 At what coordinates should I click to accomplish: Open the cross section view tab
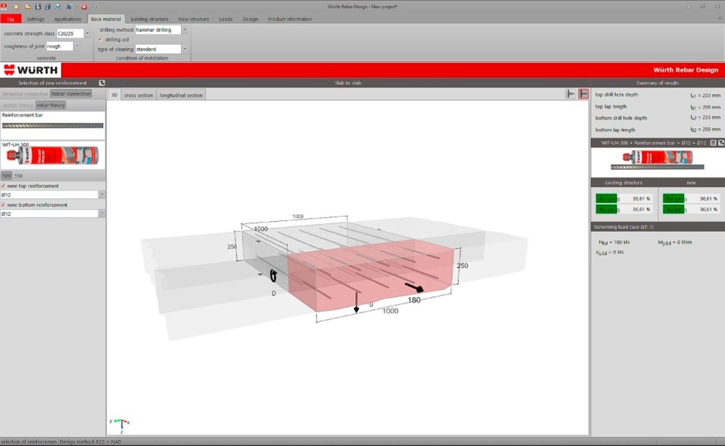(138, 95)
